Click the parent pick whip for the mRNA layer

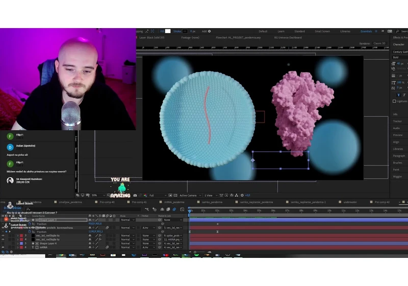pyautogui.click(x=160, y=247)
